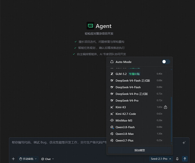This screenshot has height=163, width=195.
Task: Click the checkmark beside 智能任务规划
Action: tap(75, 48)
